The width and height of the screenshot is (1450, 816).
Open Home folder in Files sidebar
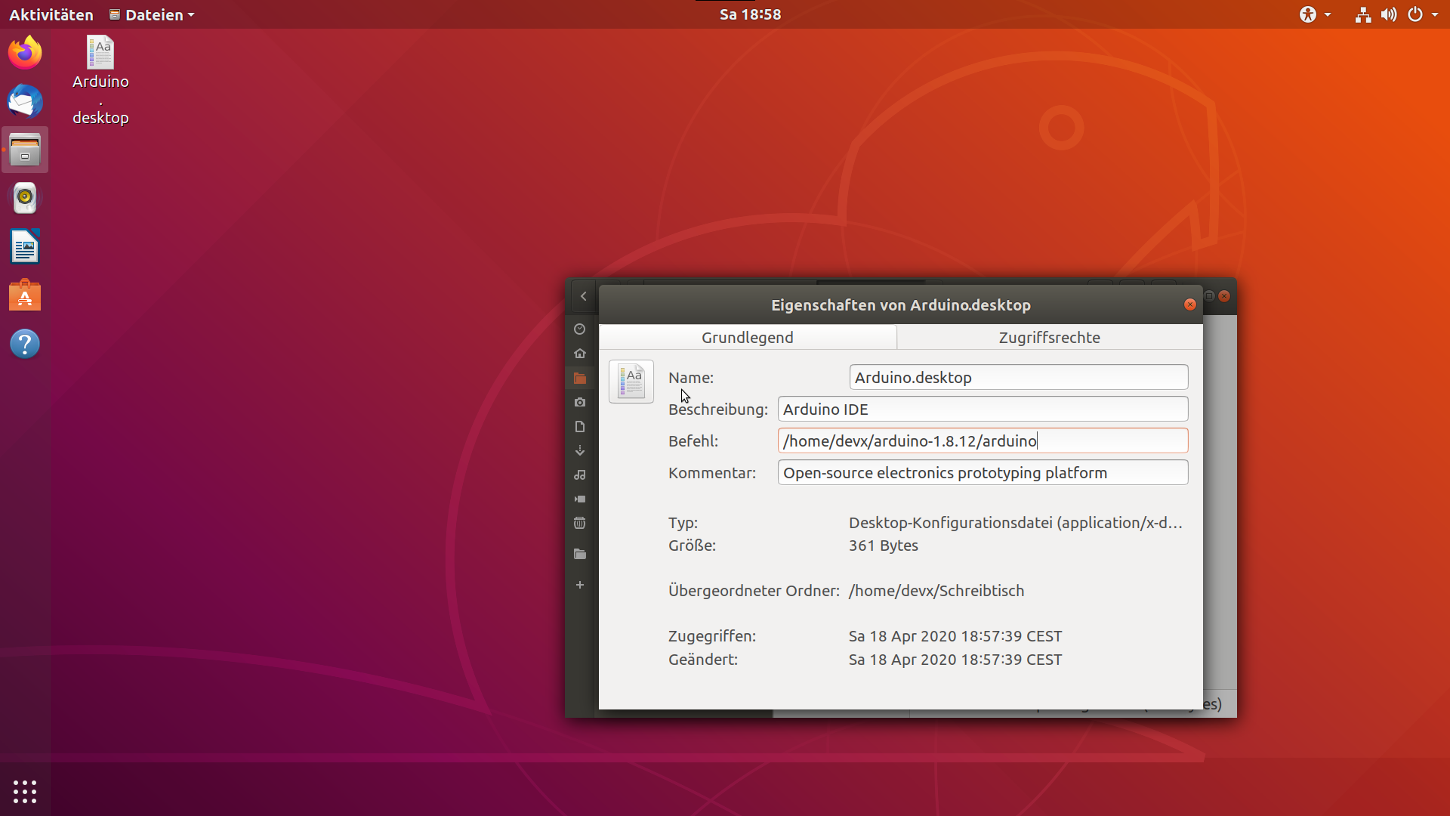click(x=580, y=354)
